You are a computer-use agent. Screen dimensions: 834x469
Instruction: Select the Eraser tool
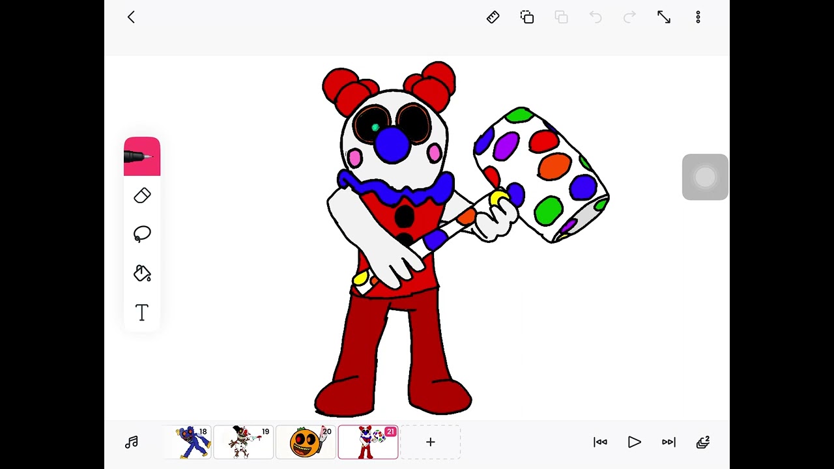[x=142, y=195]
